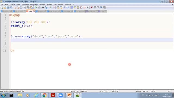Toggle file monitoring eye icon
The width and height of the screenshot is (174, 98).
point(88,7)
